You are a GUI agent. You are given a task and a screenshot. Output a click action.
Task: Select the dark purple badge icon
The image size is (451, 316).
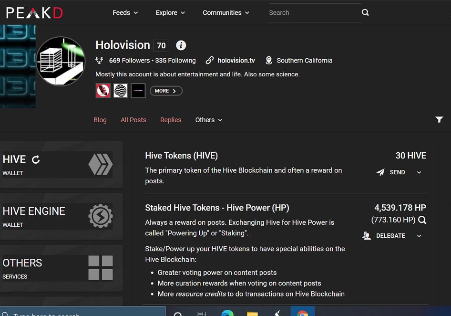[x=138, y=91]
